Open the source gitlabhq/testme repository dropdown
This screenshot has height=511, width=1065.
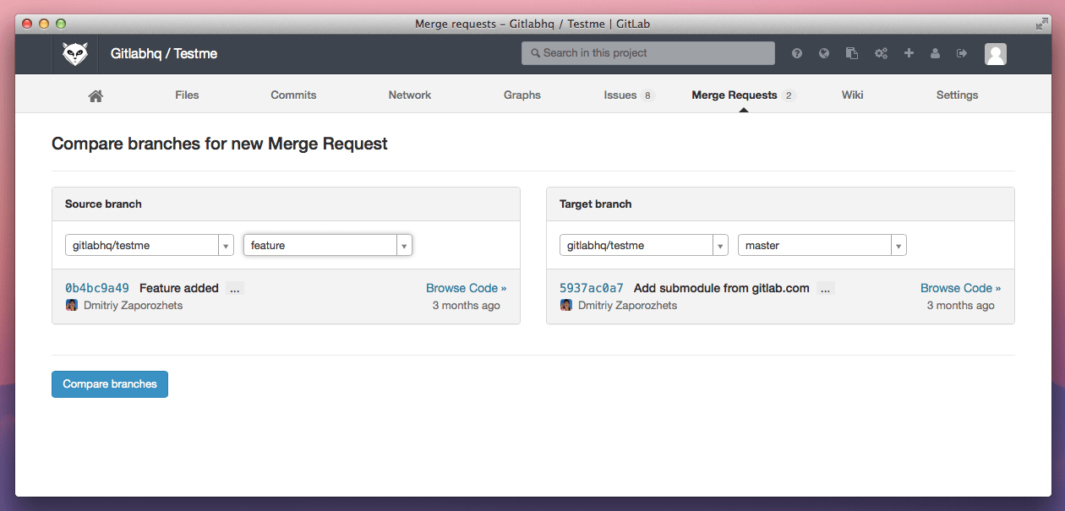click(x=226, y=244)
